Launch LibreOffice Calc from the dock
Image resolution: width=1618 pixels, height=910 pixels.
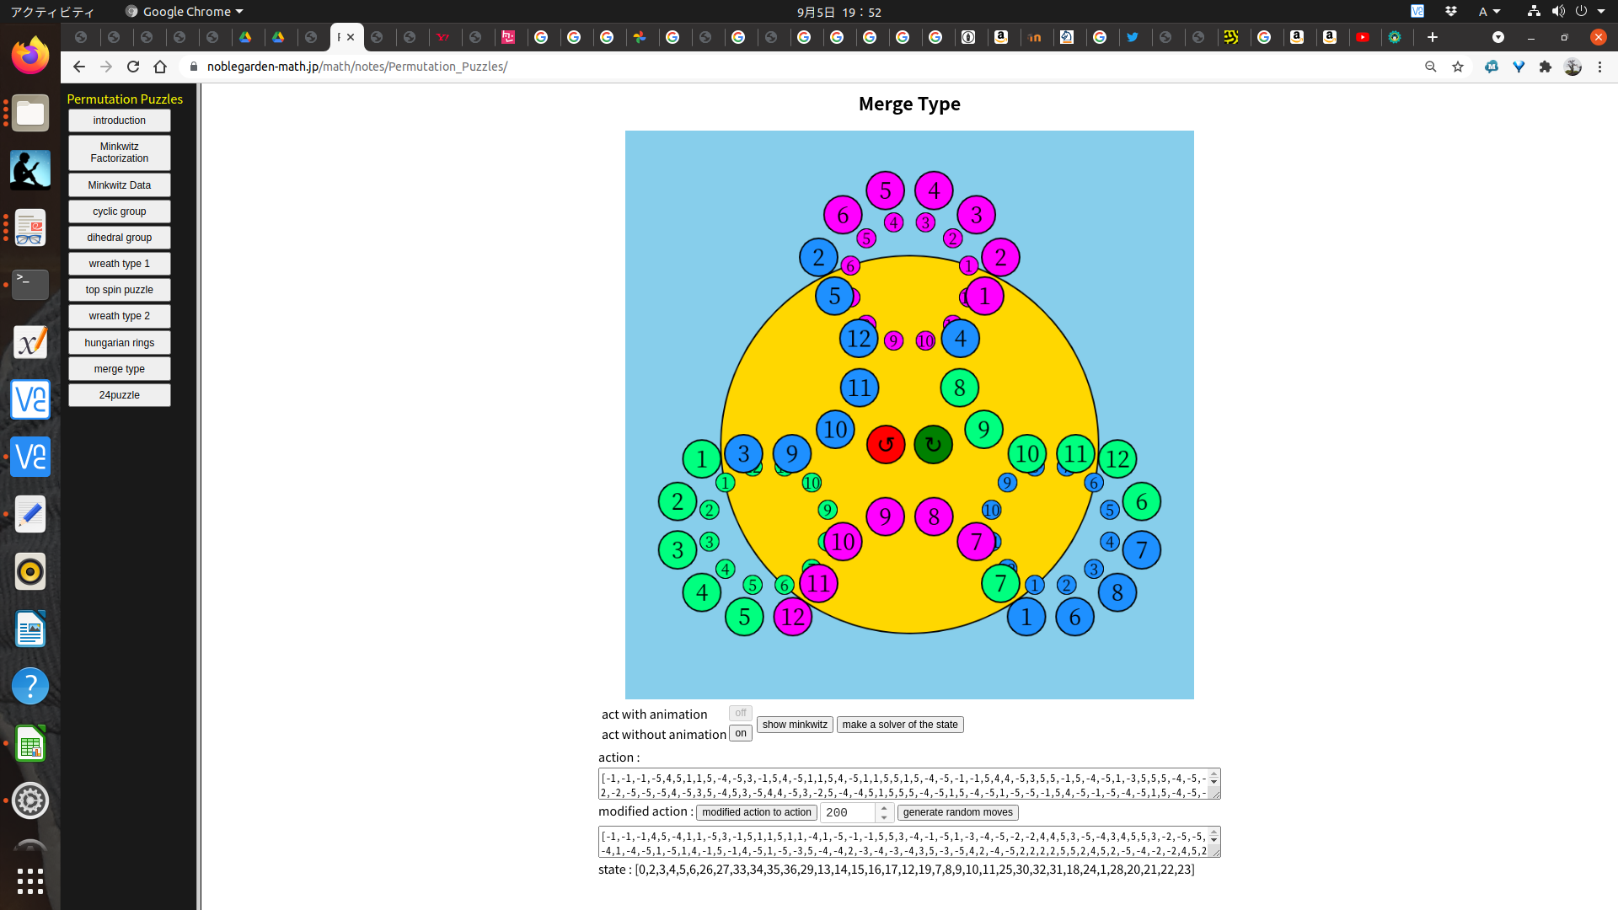click(30, 744)
